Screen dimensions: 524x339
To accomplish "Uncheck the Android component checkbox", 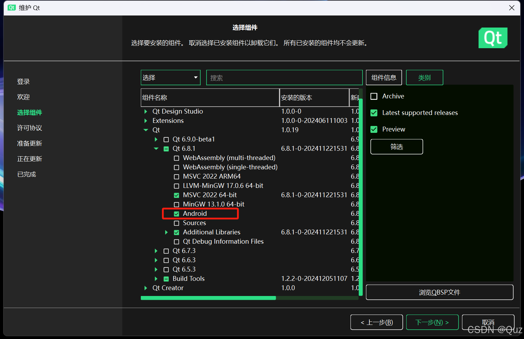I will coord(177,214).
